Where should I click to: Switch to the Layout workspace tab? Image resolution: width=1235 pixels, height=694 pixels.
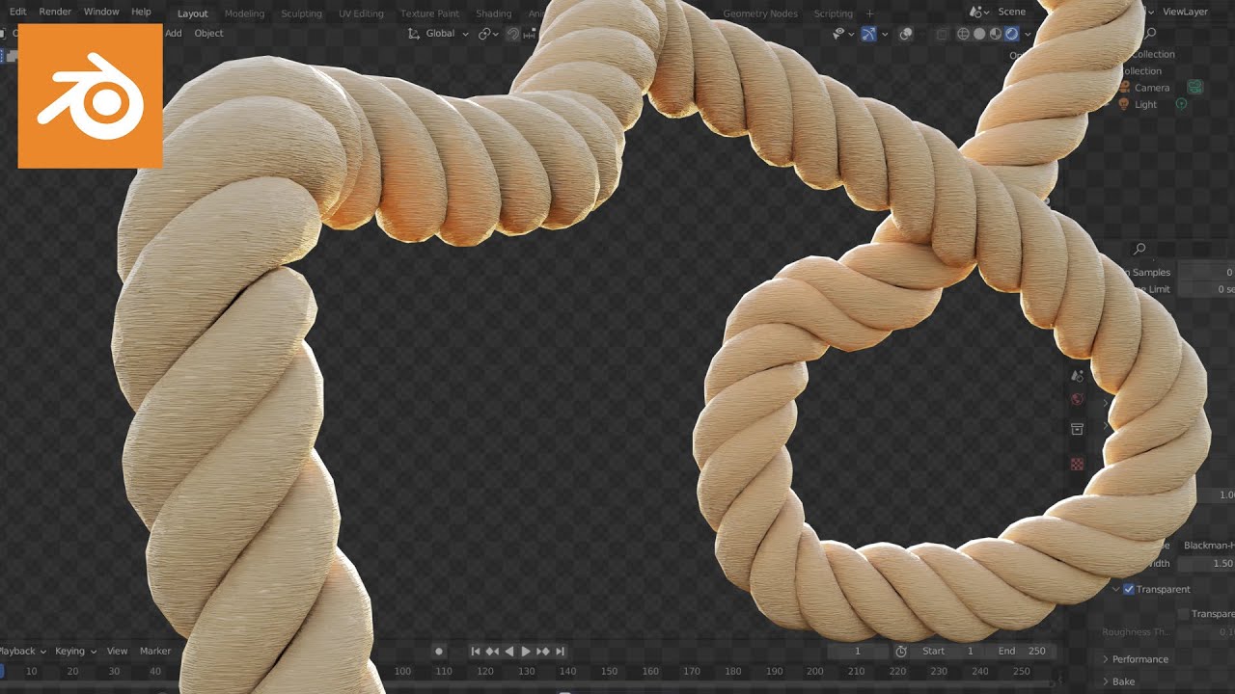[x=193, y=13]
